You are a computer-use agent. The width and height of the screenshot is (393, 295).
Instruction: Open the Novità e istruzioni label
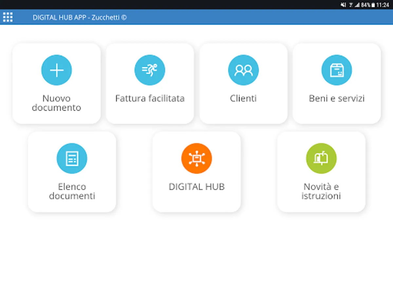pos(321,191)
